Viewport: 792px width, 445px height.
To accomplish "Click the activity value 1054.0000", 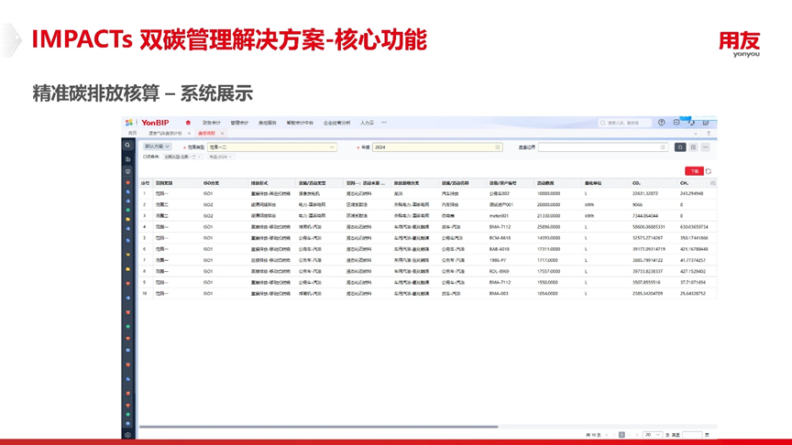I will pyautogui.click(x=547, y=294).
